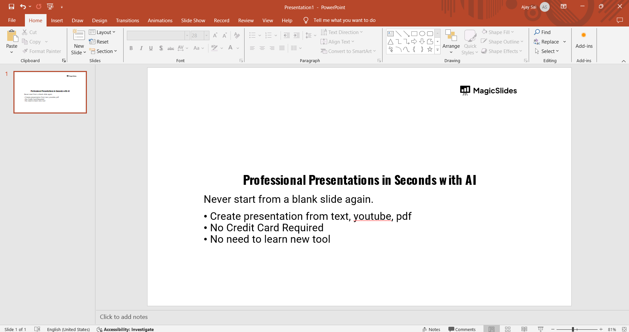
Task: Open the Section dropdown menu
Action: coord(103,51)
